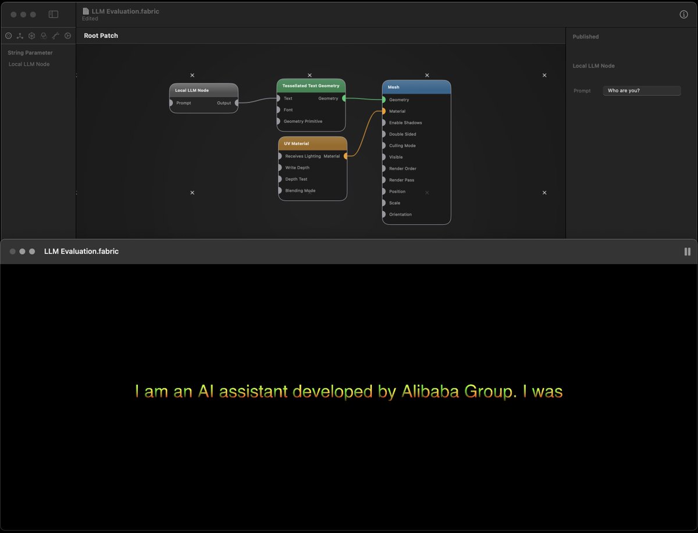
Task: Click the Write Depth input port
Action: point(280,168)
